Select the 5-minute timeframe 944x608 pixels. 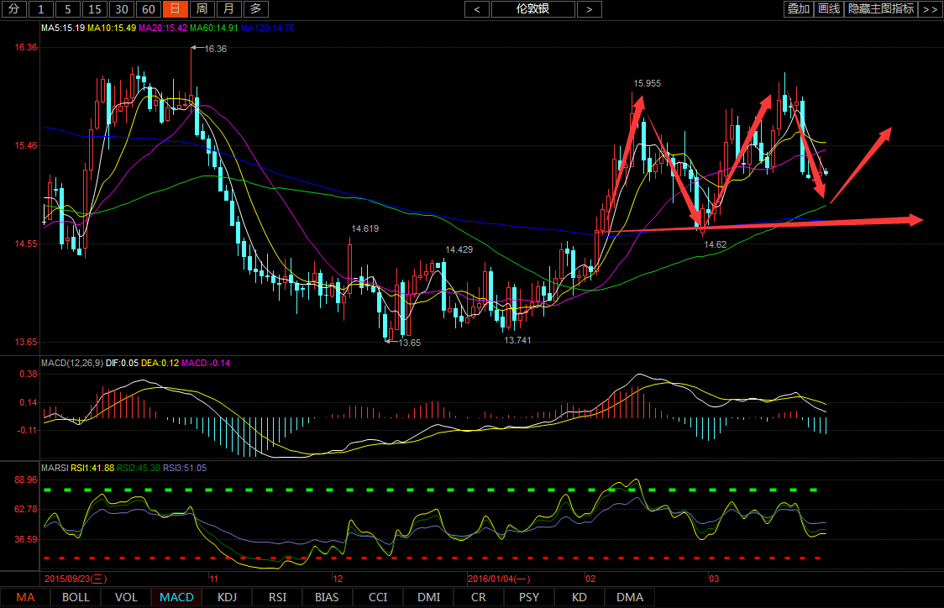pos(68,9)
